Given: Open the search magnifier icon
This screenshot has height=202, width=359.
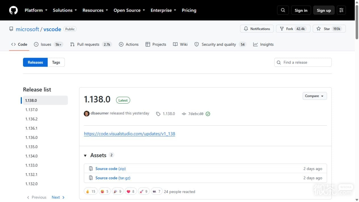Looking at the screenshot, I should tap(283, 10).
